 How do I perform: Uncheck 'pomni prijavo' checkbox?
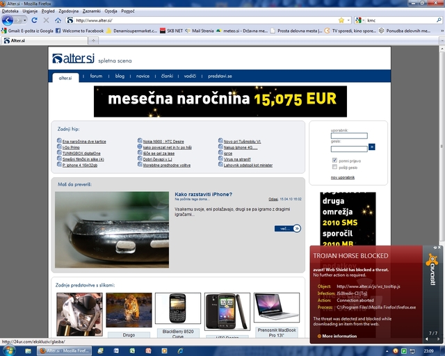coord(334,160)
